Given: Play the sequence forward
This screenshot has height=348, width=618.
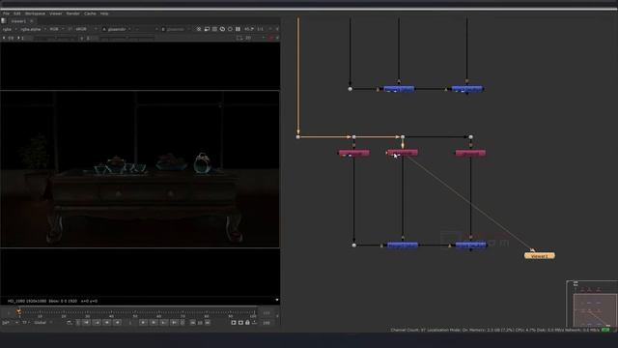Looking at the screenshot, I should 144,323.
